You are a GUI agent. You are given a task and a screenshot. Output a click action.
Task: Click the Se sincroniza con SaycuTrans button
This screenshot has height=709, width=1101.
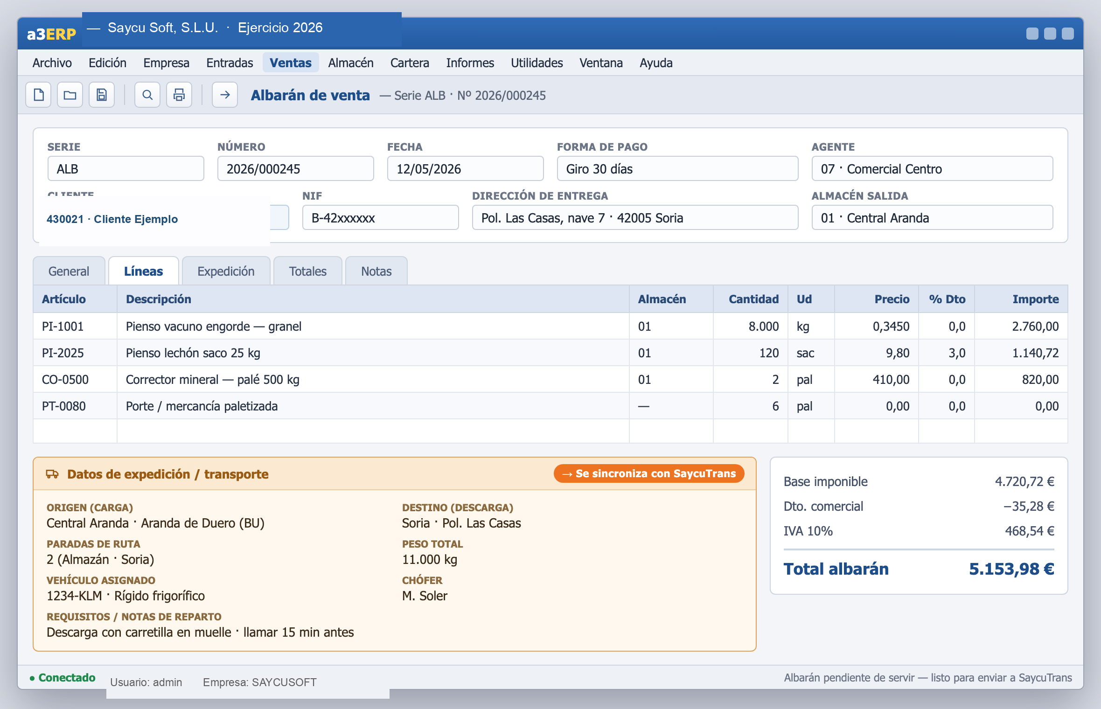click(649, 473)
